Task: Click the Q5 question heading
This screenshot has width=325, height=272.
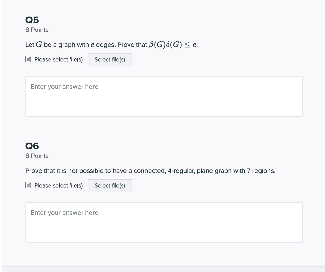Action: [x=32, y=20]
